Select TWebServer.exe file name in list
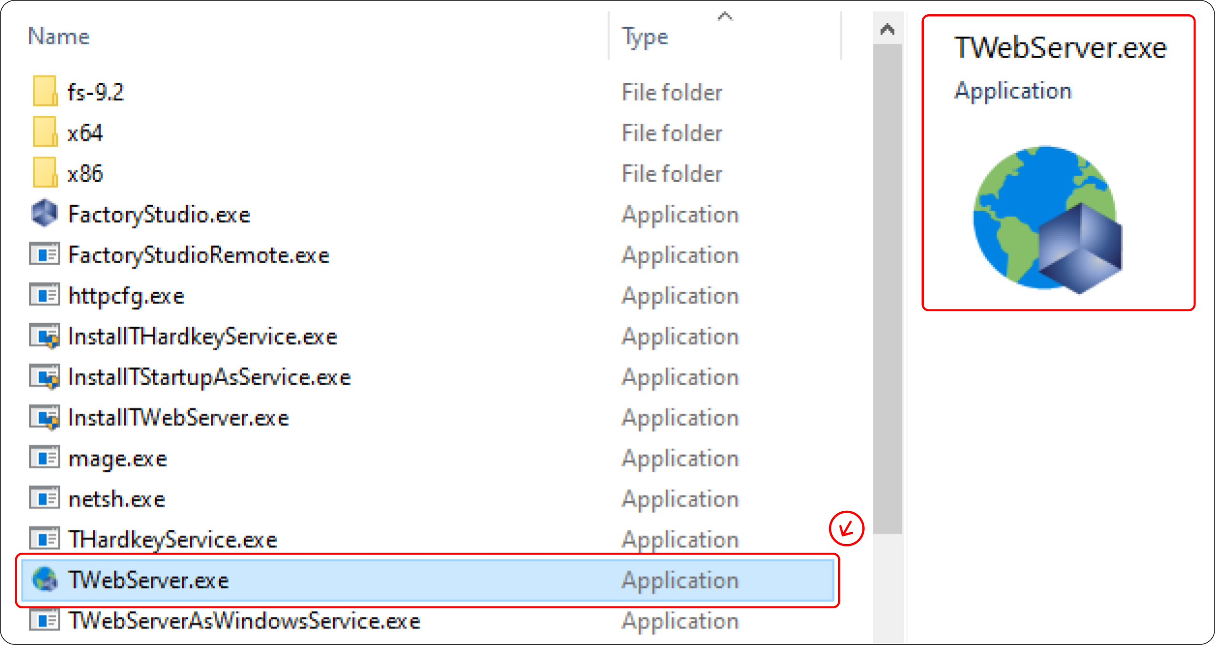 (148, 580)
